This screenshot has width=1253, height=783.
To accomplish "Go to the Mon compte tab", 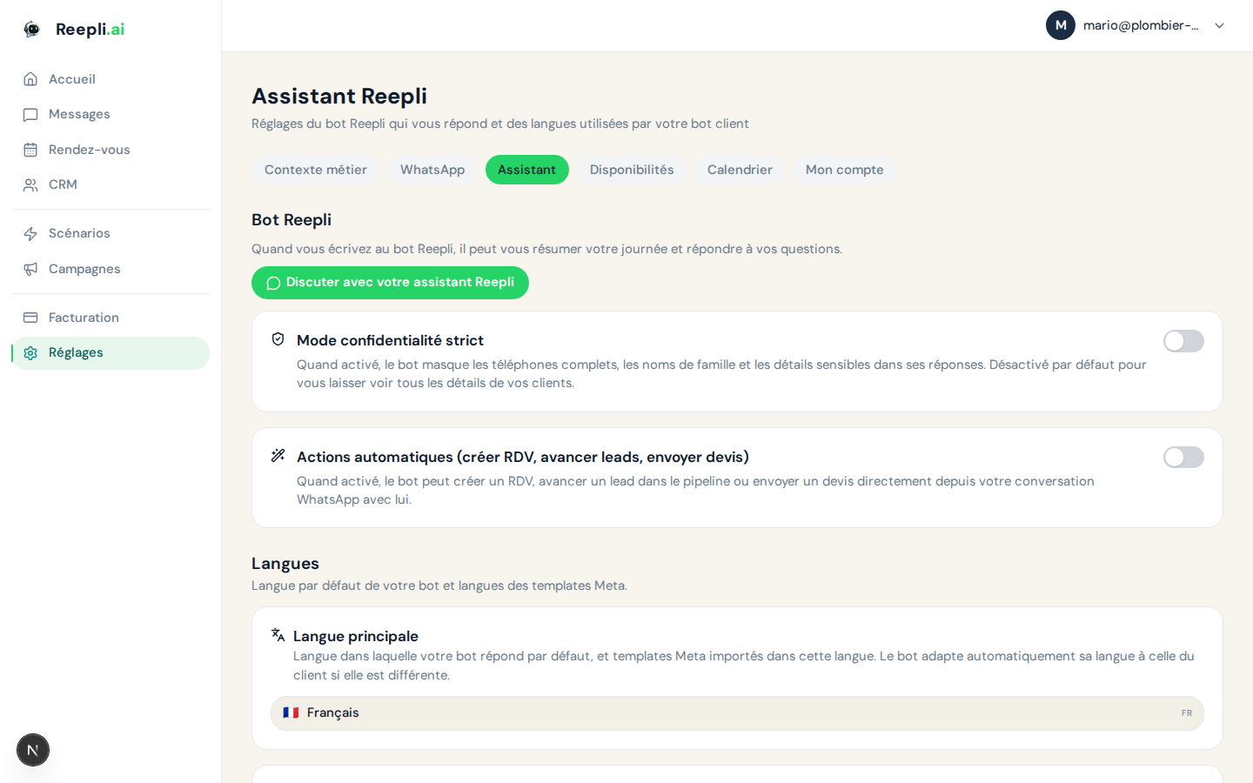I will tap(844, 170).
